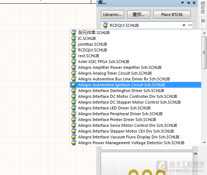Click the chip icon beside 杂元件库.SCHLIB
This screenshot has height=175, width=207.
coord(73,33)
